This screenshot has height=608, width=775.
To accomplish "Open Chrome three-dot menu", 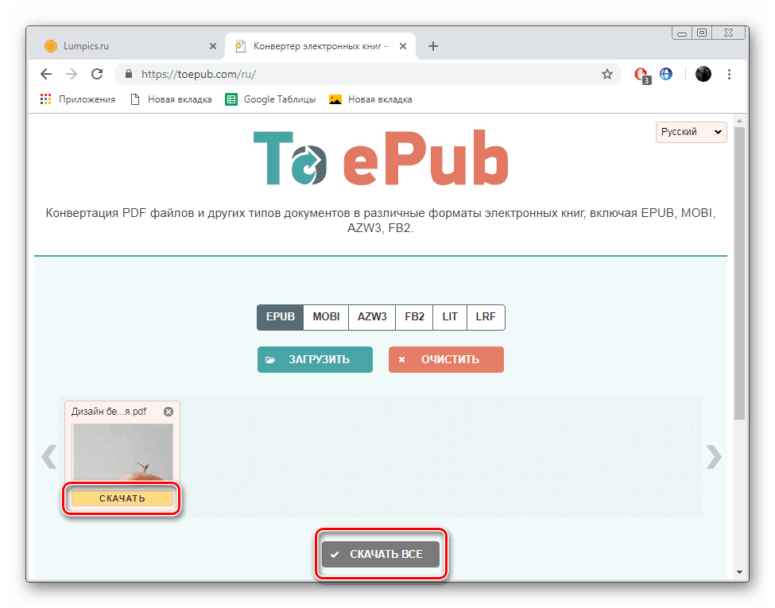I will (729, 74).
